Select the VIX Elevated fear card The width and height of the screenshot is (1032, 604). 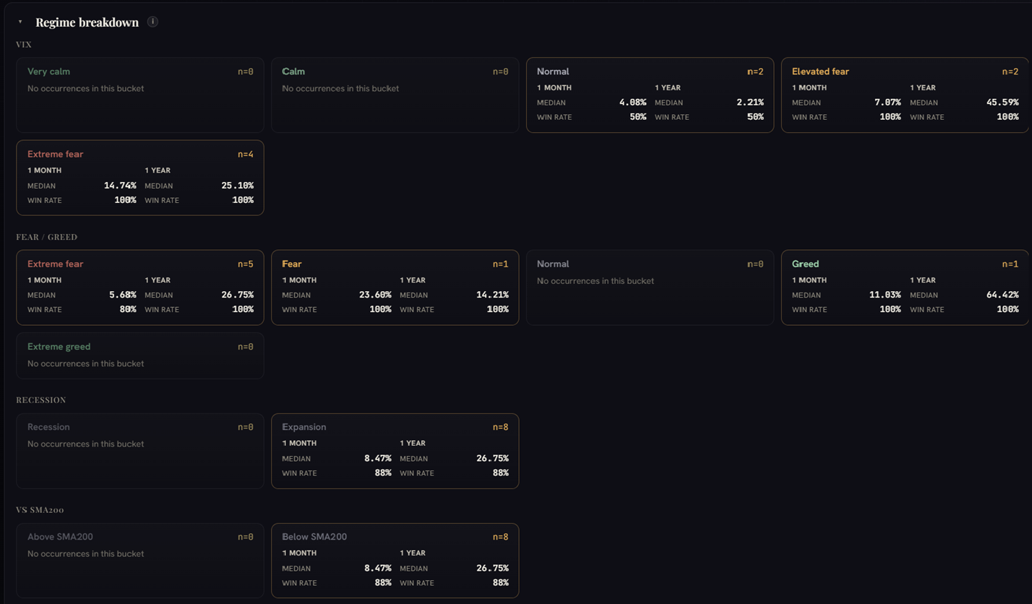(x=905, y=95)
